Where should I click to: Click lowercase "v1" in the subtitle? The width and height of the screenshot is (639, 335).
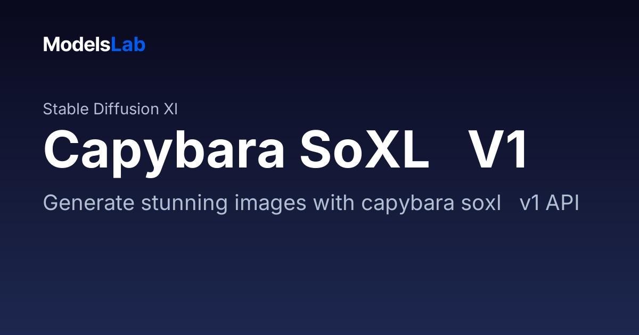point(530,204)
